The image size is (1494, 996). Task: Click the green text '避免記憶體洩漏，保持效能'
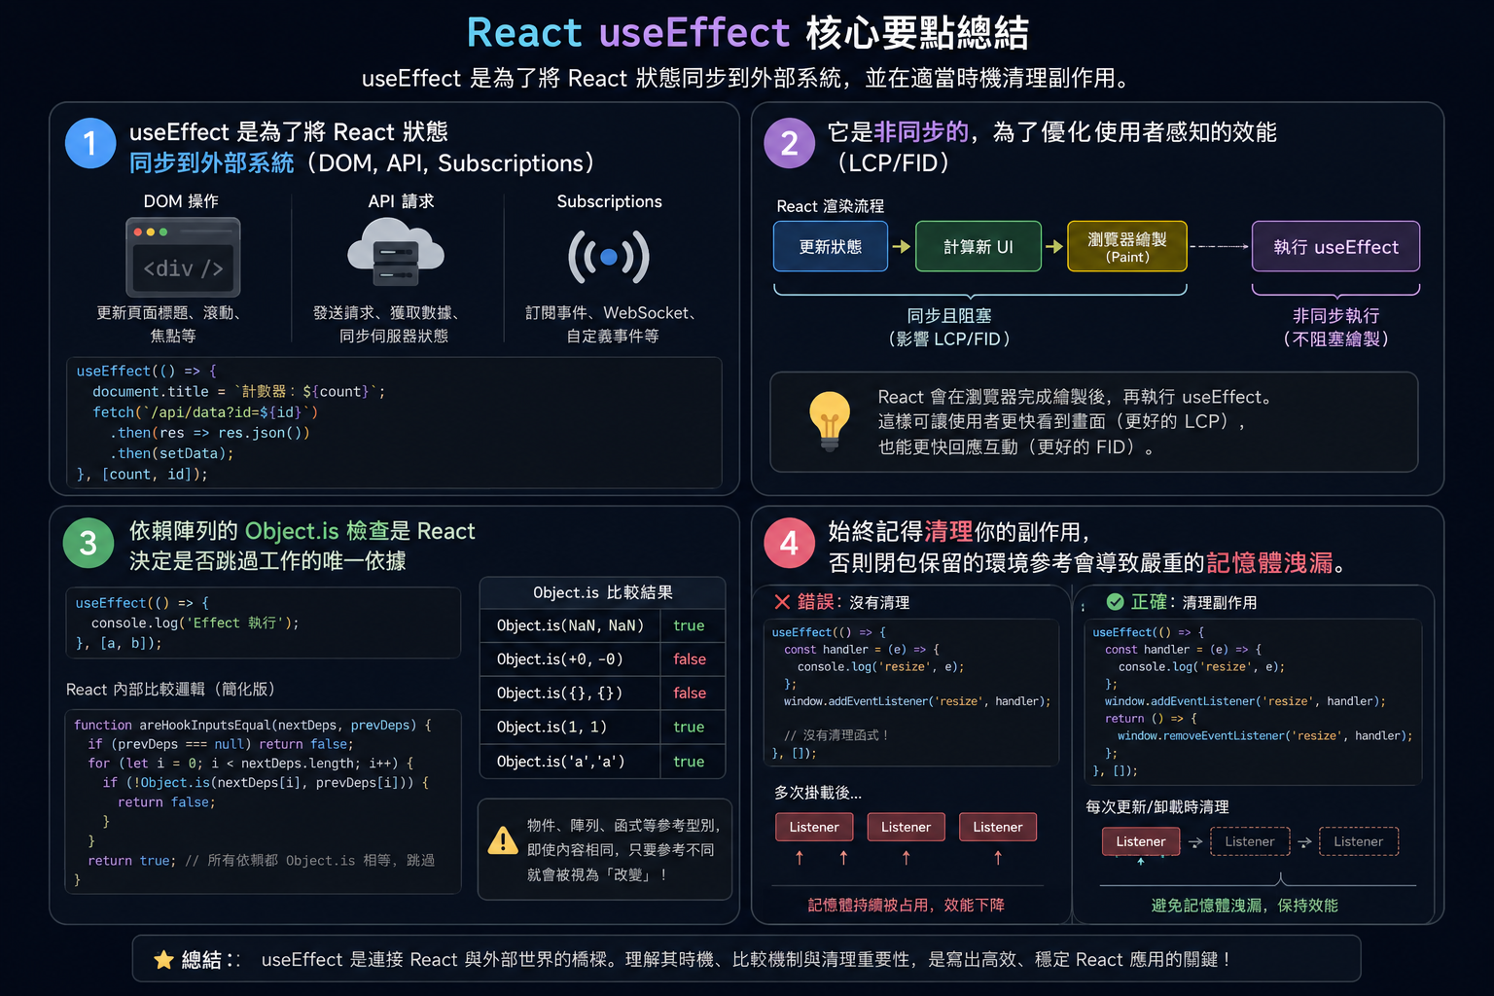pos(1245,906)
